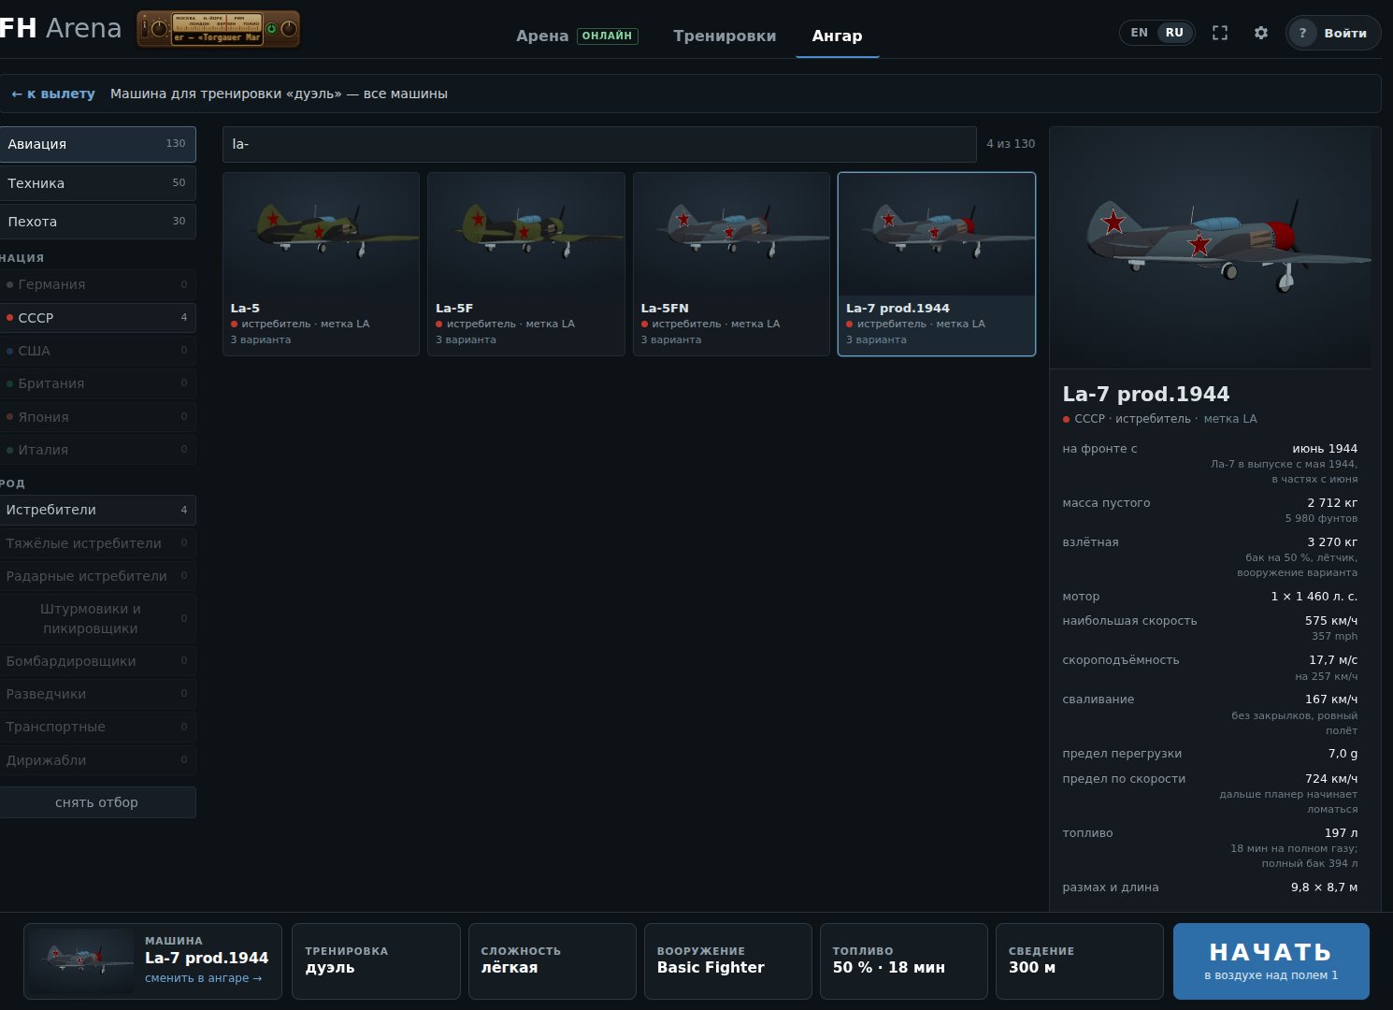The width and height of the screenshot is (1393, 1010).
Task: Go to the Тренировки tab
Action: coord(725,36)
